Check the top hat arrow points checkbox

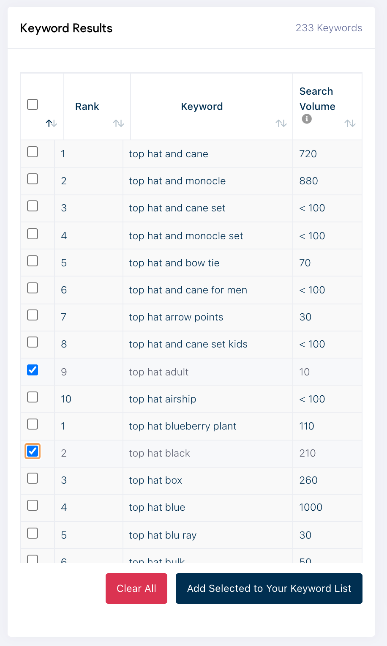pyautogui.click(x=33, y=315)
